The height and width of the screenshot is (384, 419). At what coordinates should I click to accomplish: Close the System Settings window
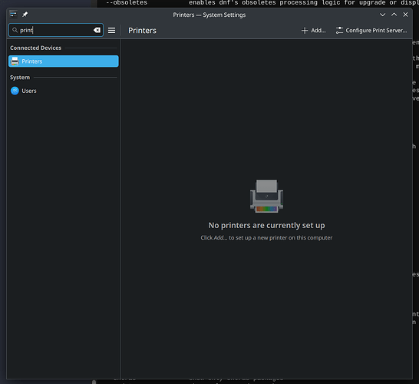(405, 15)
